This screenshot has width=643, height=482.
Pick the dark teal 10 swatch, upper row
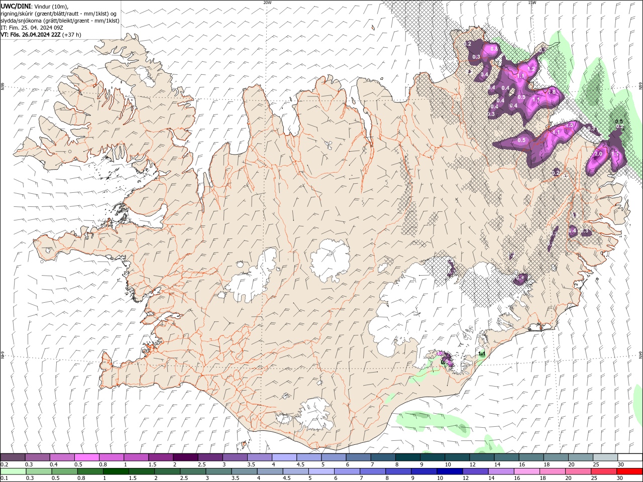457,457
